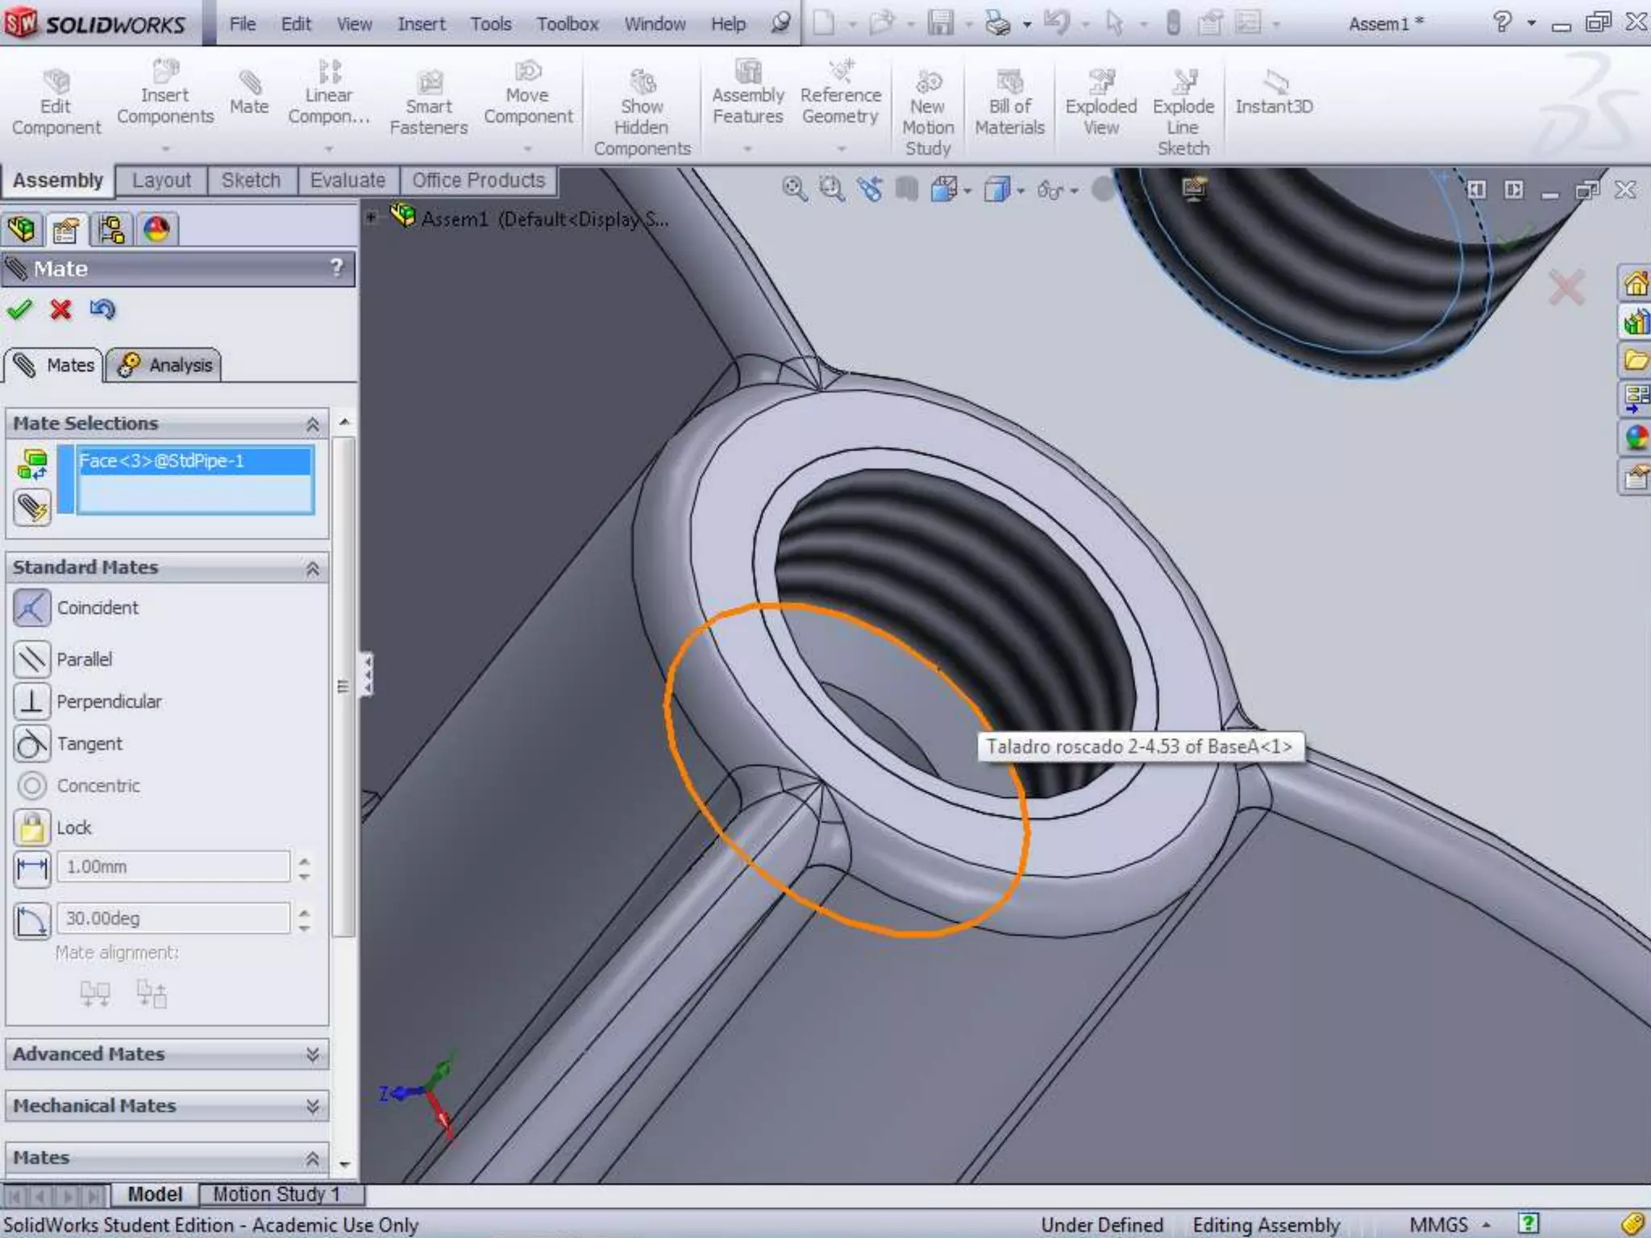Viewport: 1651px width, 1238px height.
Task: Click the green checkmark to accept mate
Action: coord(19,309)
